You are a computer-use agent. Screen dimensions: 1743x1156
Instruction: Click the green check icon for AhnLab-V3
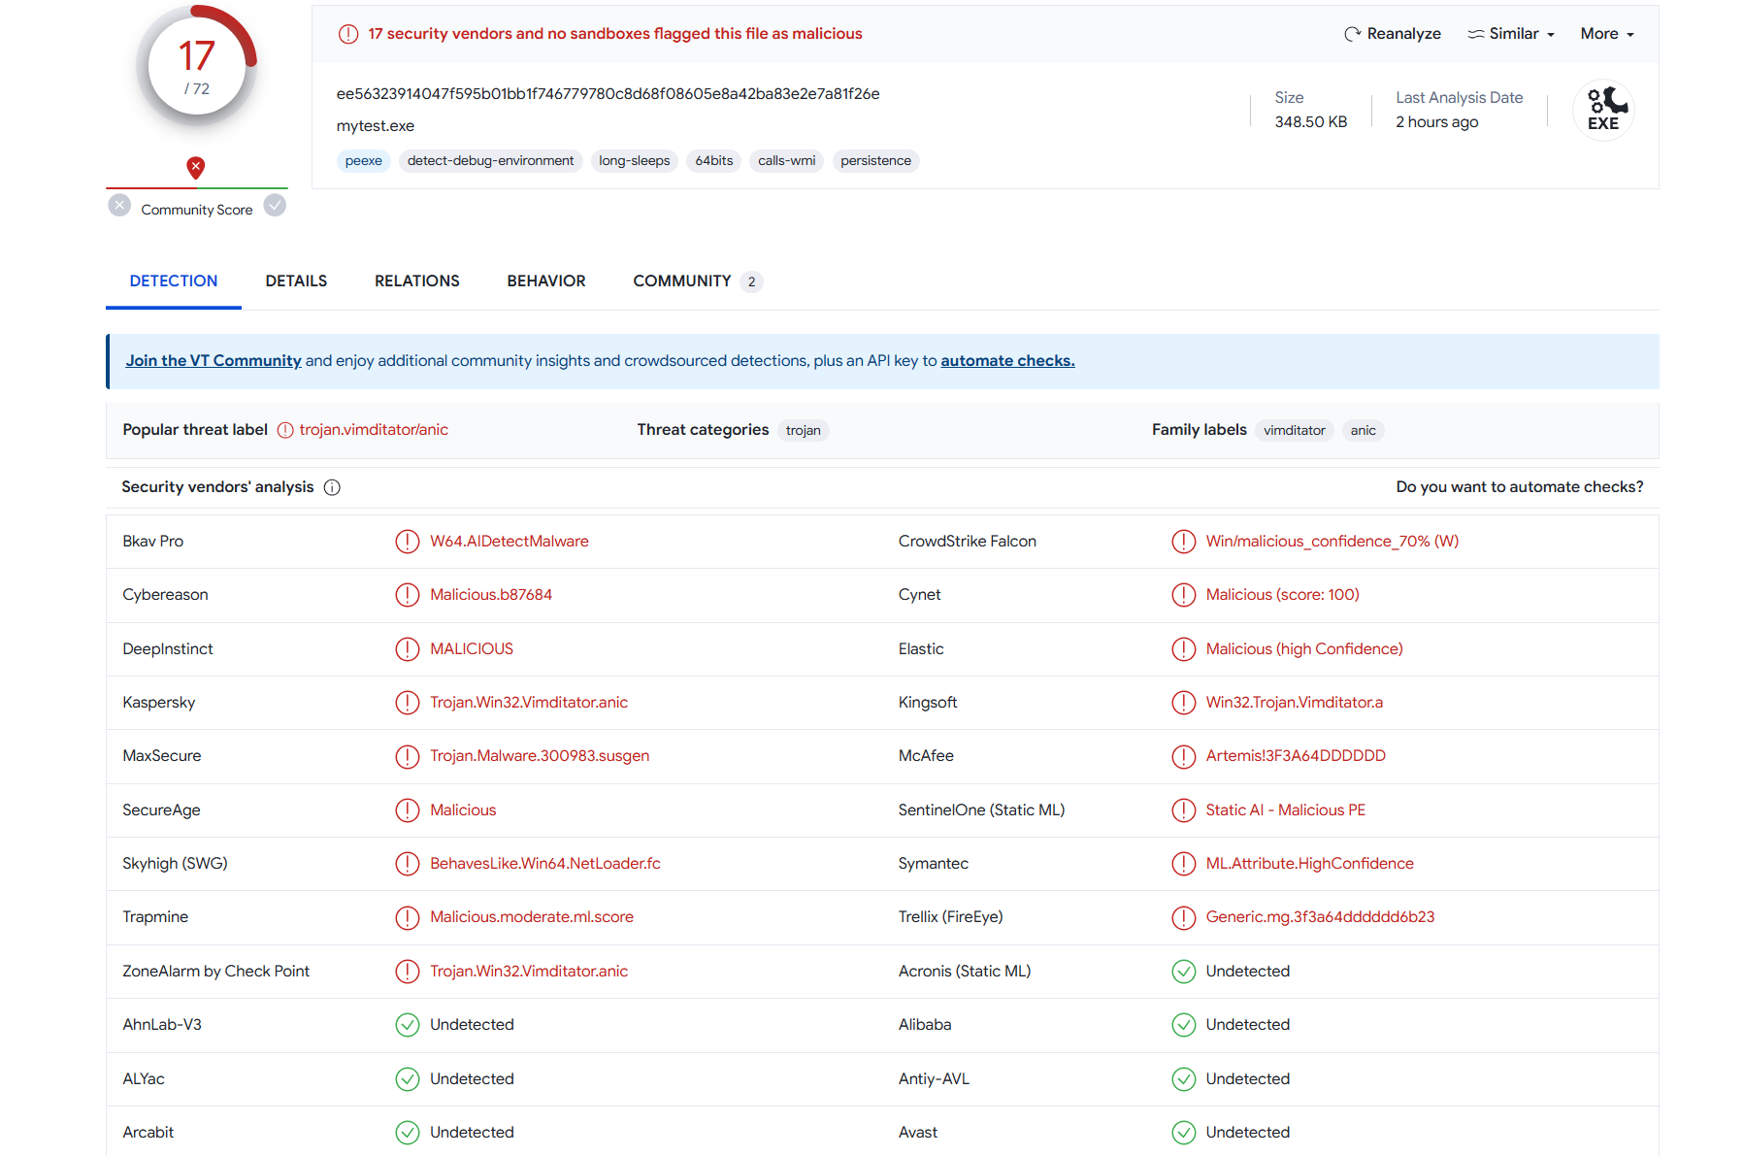[x=408, y=1025]
